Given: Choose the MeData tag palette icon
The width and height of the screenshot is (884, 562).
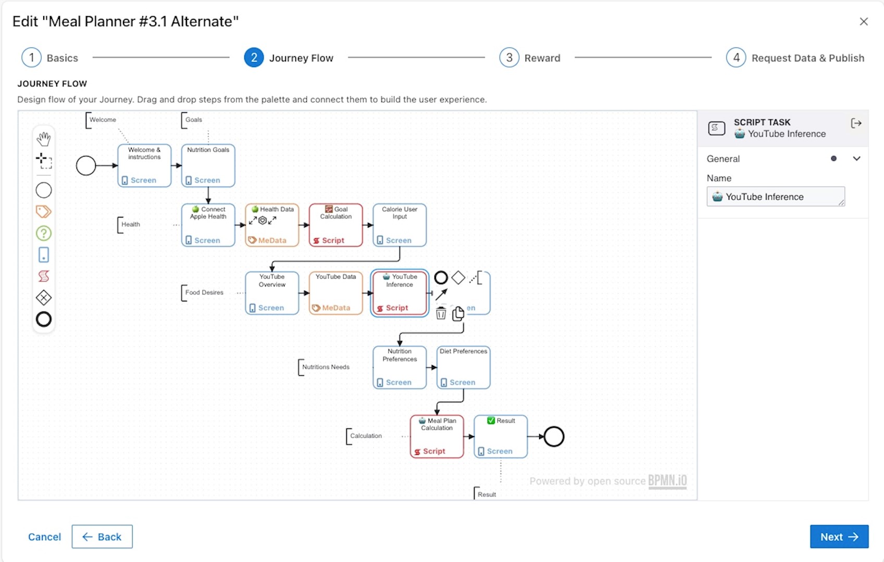Looking at the screenshot, I should (x=44, y=212).
